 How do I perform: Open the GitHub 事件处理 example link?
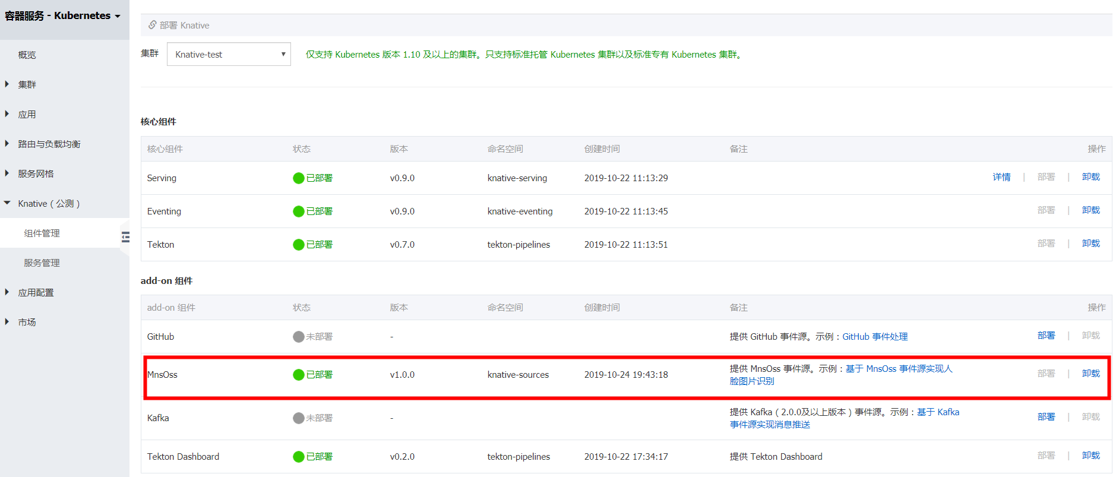pyautogui.click(x=875, y=336)
